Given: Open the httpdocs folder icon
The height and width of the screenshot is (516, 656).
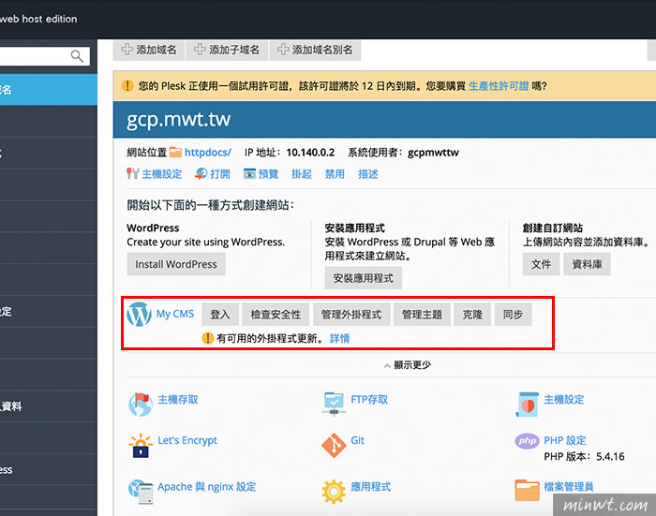Looking at the screenshot, I should [175, 153].
